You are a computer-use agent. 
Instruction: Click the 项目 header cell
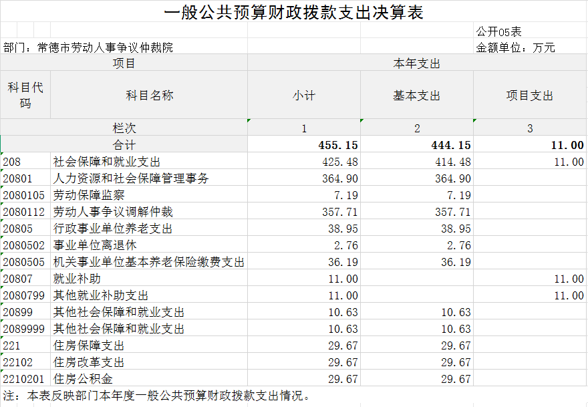pyautogui.click(x=124, y=63)
